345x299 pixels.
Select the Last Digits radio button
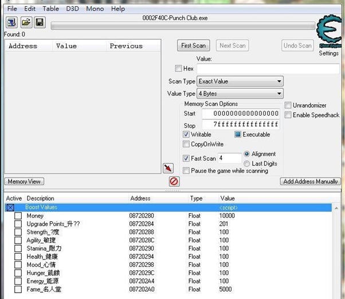click(247, 163)
